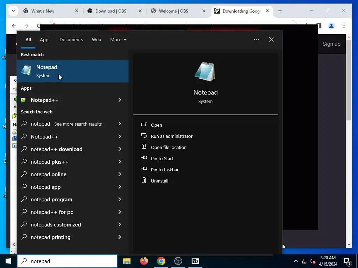This screenshot has height=268, width=358.
Task: Click the clock and date in taskbar
Action: [328, 261]
